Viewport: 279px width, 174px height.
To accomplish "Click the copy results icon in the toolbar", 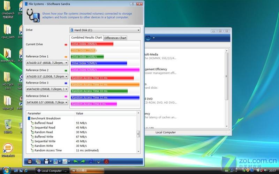I will (x=38, y=161).
